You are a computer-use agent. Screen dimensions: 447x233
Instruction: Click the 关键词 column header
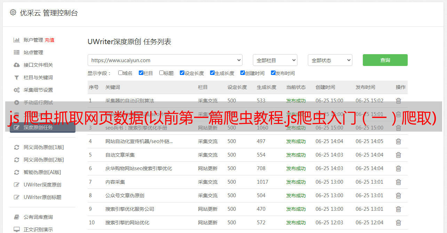113,87
